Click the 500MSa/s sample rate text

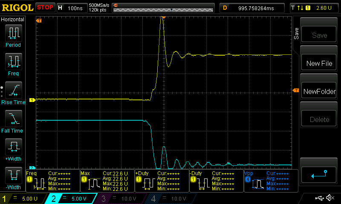[99, 5]
